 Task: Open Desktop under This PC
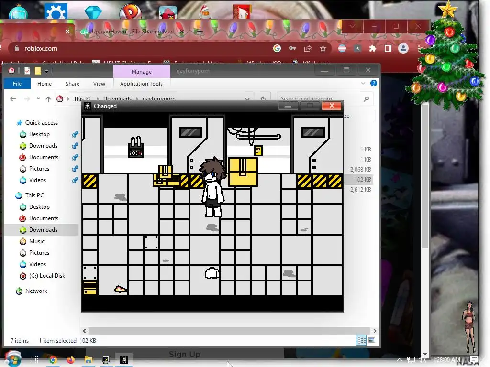click(x=39, y=207)
